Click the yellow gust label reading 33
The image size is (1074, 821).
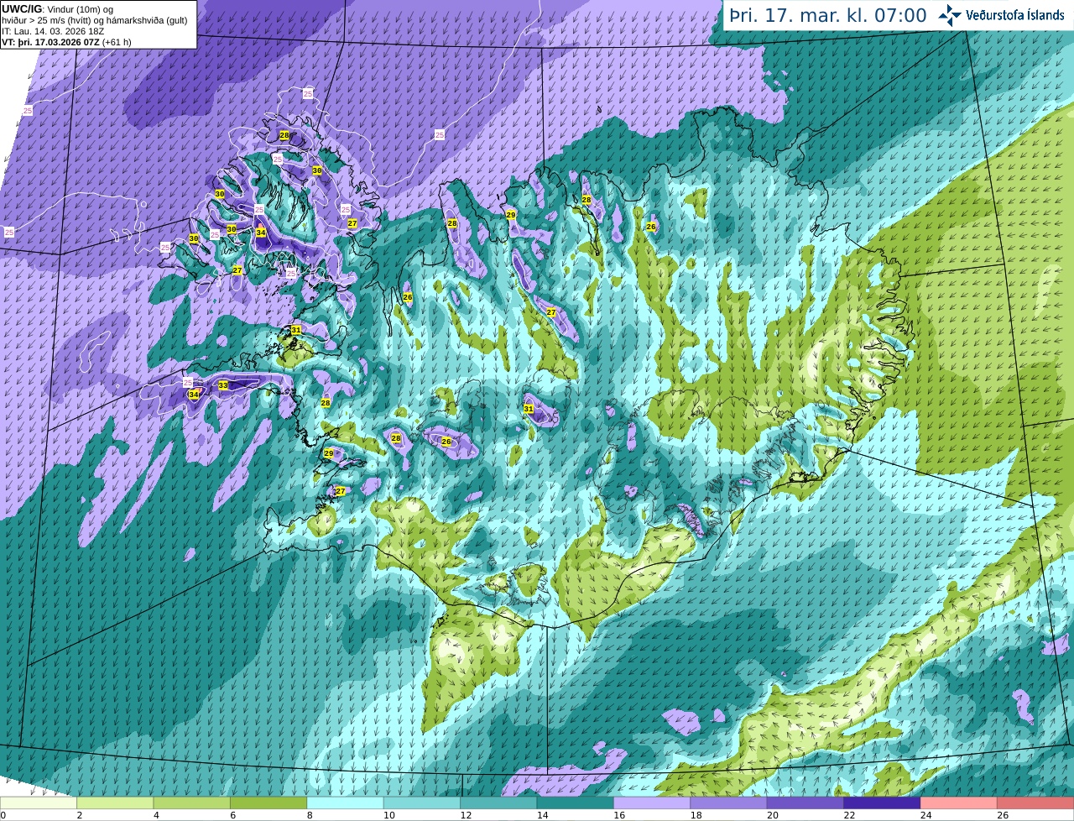(223, 385)
